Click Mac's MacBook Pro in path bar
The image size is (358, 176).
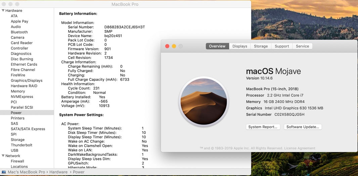click(x=26, y=172)
